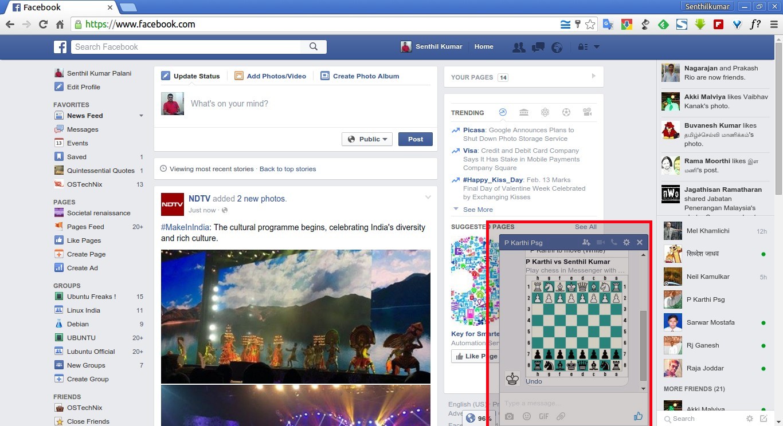
Task: Select the Add Photos/Video tab
Action: (270, 76)
